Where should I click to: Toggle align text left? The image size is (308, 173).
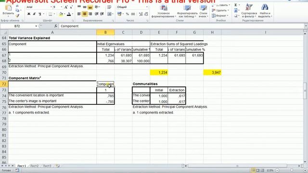pos(79,14)
